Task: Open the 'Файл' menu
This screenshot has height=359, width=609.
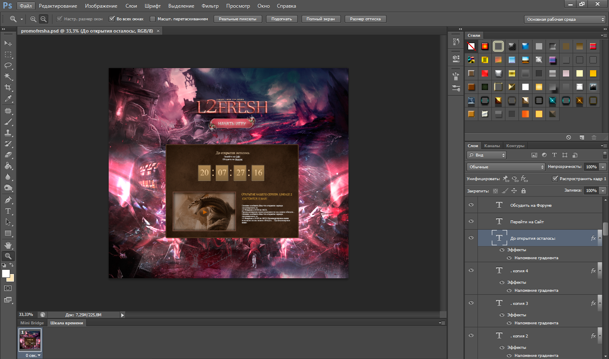Action: pos(26,6)
